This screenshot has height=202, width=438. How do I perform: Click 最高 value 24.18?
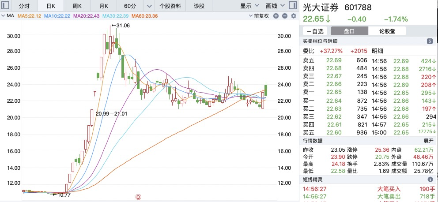(x=337, y=164)
